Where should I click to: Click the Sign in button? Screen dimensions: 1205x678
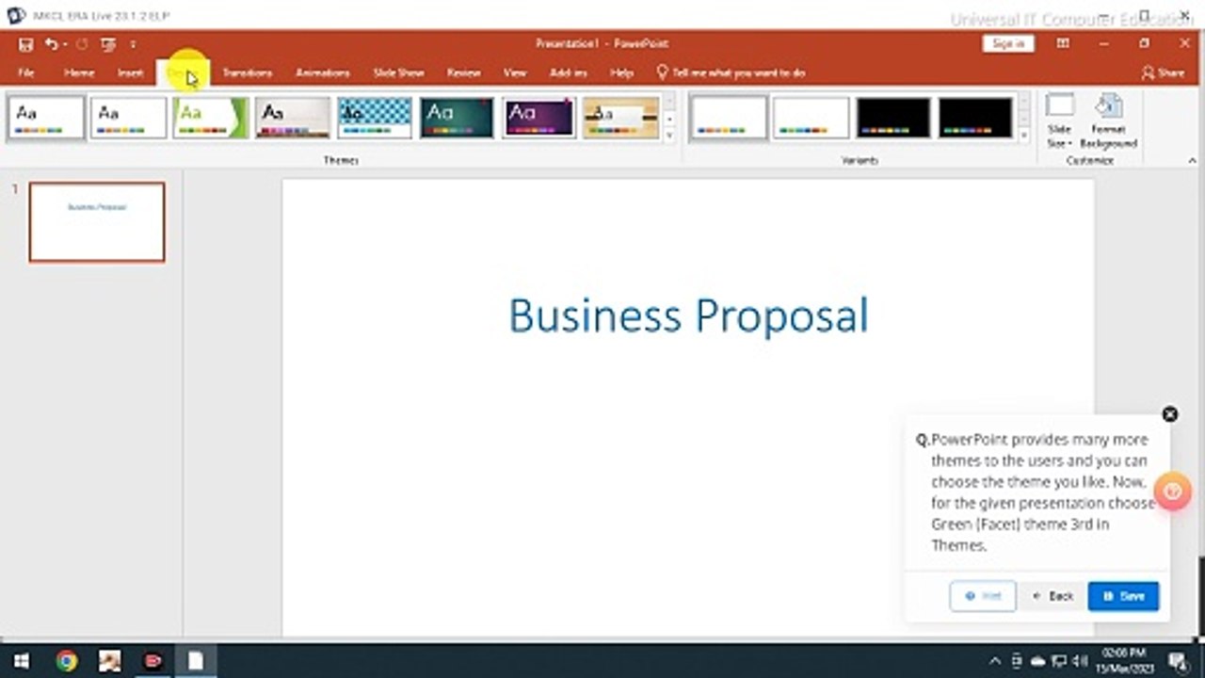point(1008,44)
